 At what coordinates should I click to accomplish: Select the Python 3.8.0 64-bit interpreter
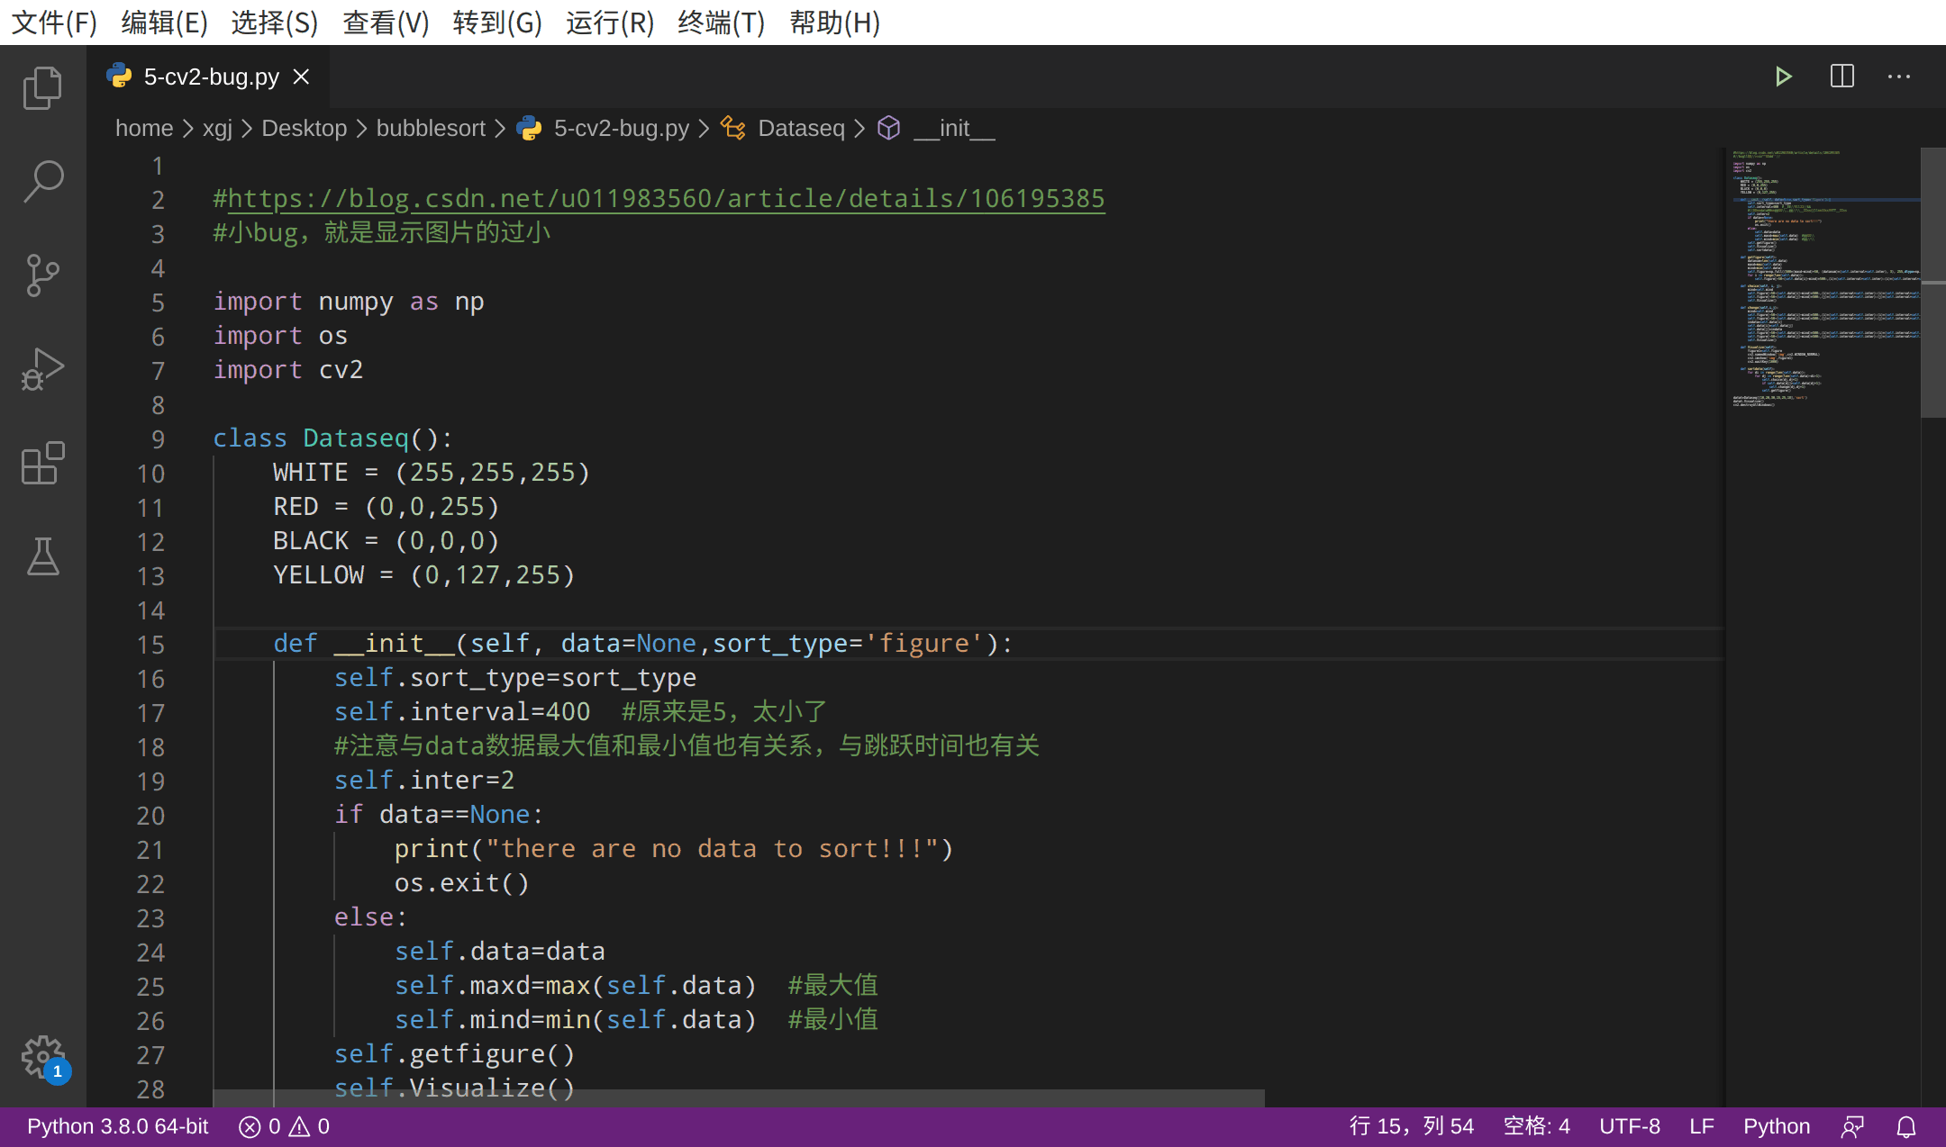point(116,1125)
